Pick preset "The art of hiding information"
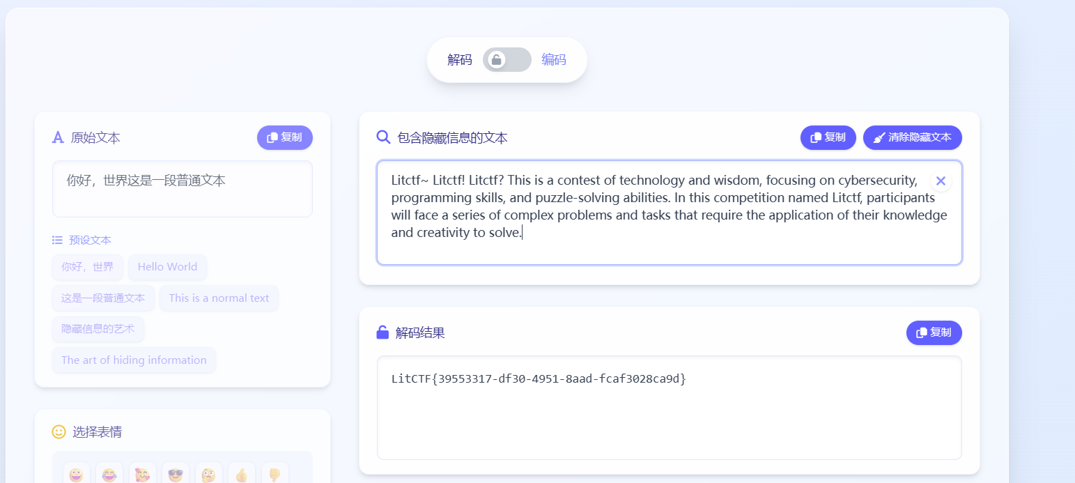1075x483 pixels. 134,360
